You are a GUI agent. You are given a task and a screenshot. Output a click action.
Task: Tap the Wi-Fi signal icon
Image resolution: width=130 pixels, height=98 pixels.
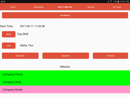click(111, 2)
